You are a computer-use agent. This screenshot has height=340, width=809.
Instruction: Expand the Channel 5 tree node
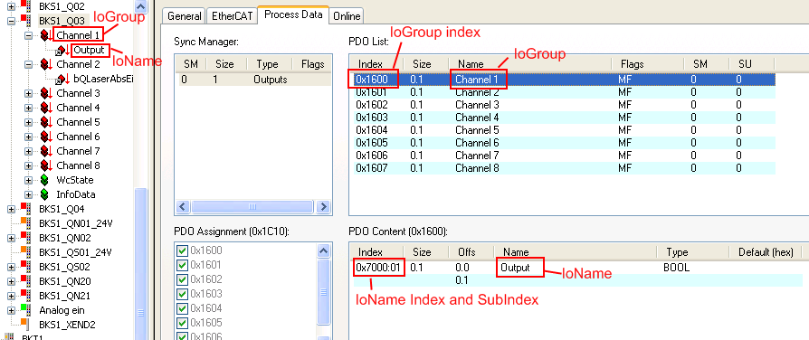point(29,122)
